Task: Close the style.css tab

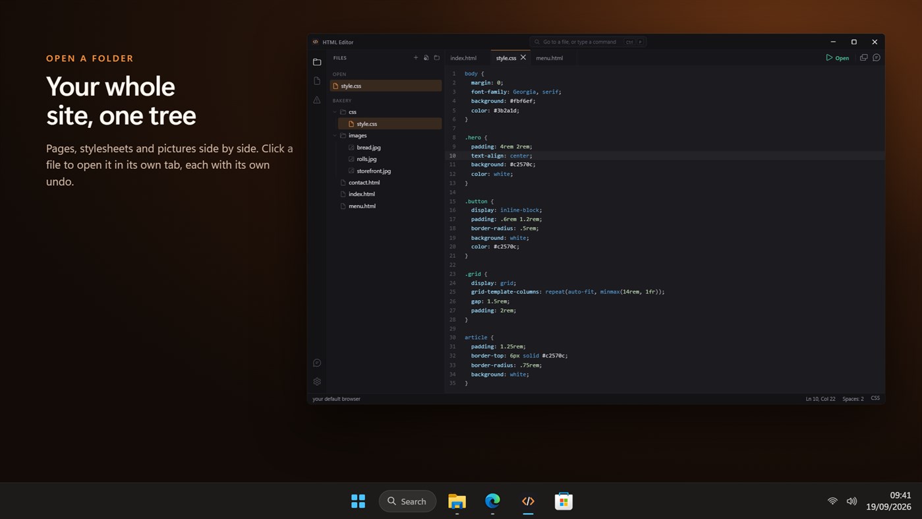Action: pyautogui.click(x=523, y=57)
